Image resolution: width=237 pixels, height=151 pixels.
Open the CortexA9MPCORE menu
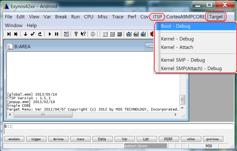(x=186, y=17)
